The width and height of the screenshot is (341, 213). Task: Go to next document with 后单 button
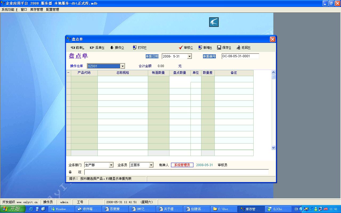pos(97,48)
